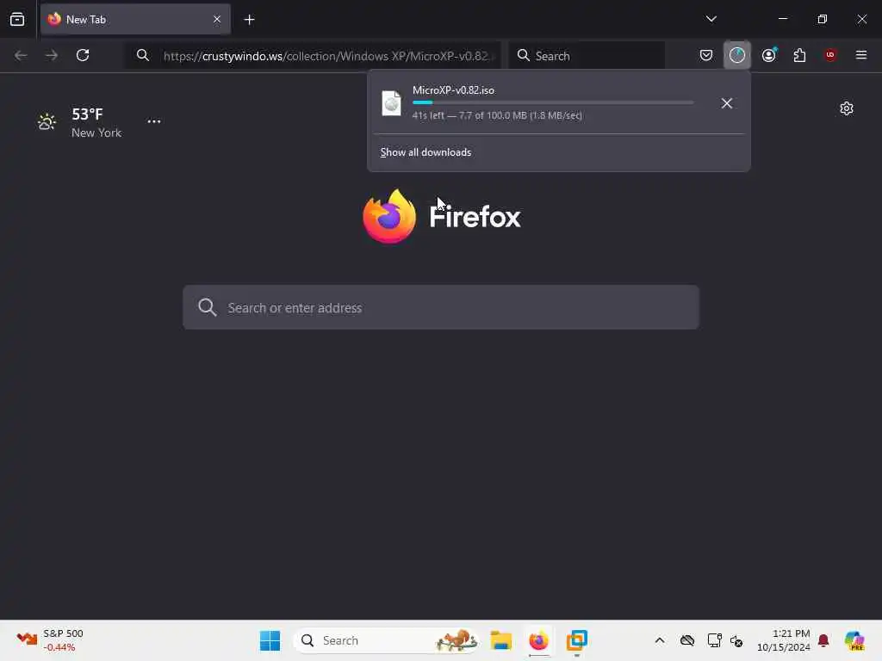
Task: Launch Copilot from the taskbar
Action: 854,640
